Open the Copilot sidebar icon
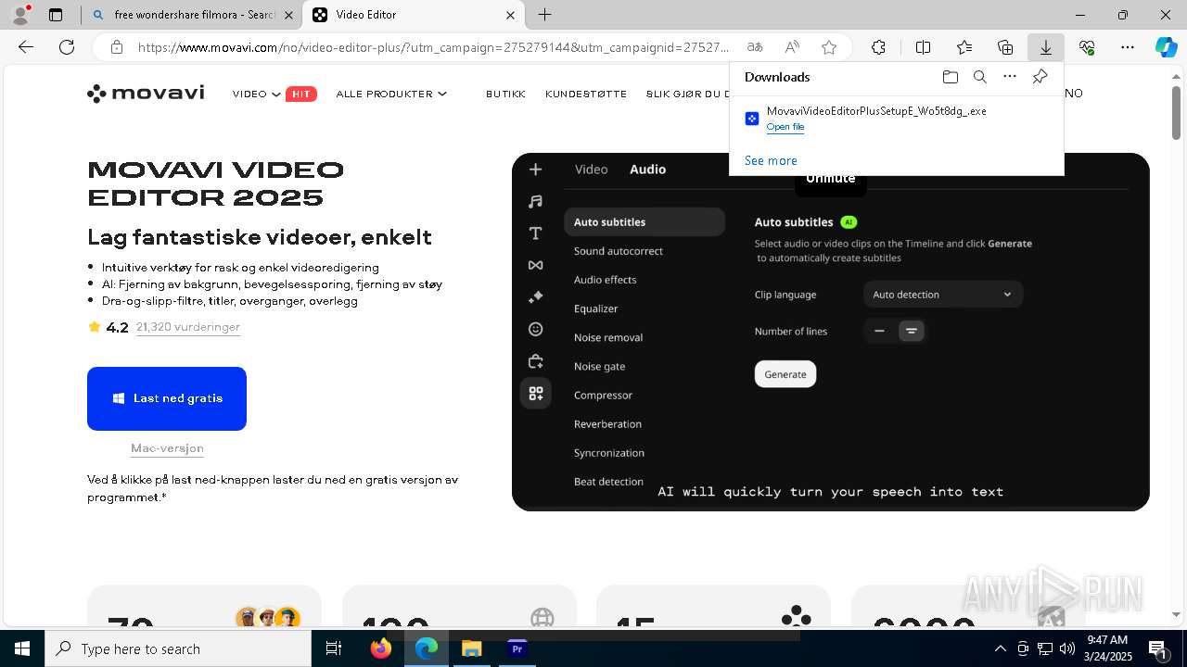This screenshot has height=667, width=1187. (1167, 47)
